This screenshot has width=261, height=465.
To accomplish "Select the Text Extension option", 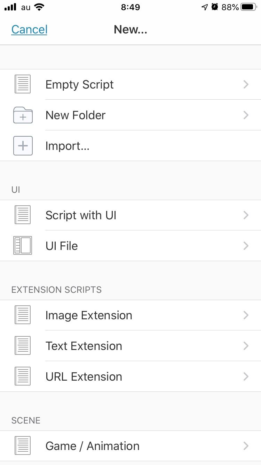I will click(x=84, y=346).
